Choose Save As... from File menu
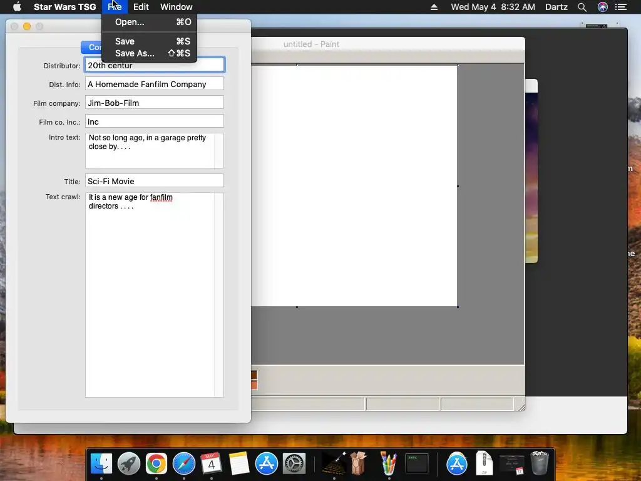This screenshot has height=481, width=641. coord(149,53)
